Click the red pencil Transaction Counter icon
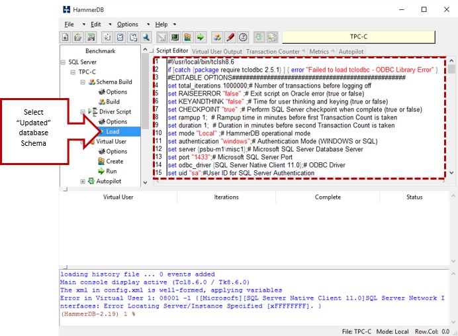The width and height of the screenshot is (458, 336). (x=230, y=37)
